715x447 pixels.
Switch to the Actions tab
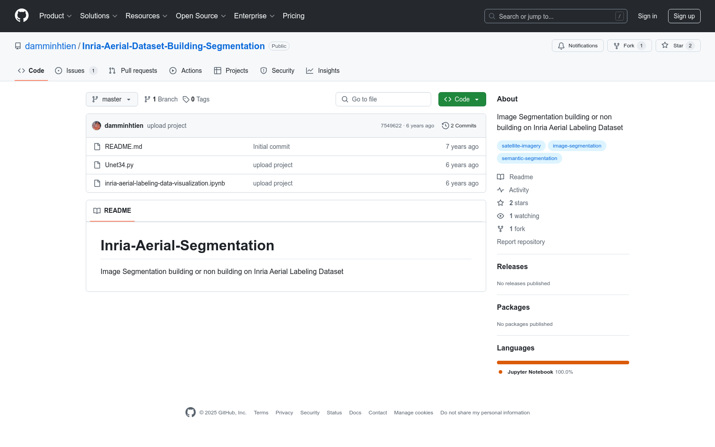185,71
